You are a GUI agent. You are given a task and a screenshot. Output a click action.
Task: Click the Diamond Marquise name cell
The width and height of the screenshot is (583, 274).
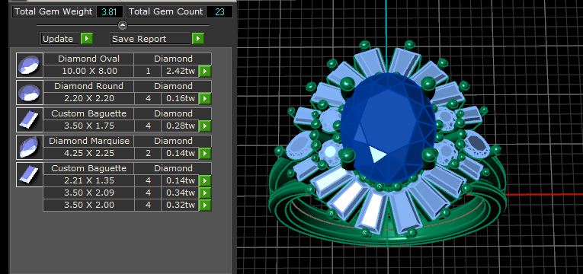[x=88, y=141]
